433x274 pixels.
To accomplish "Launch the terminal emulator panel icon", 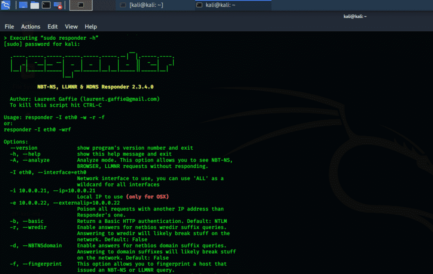I will click(46, 5).
